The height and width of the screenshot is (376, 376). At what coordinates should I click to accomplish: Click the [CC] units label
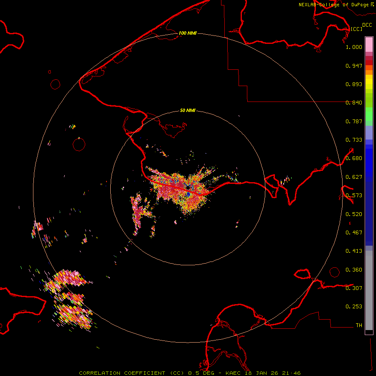(356, 29)
